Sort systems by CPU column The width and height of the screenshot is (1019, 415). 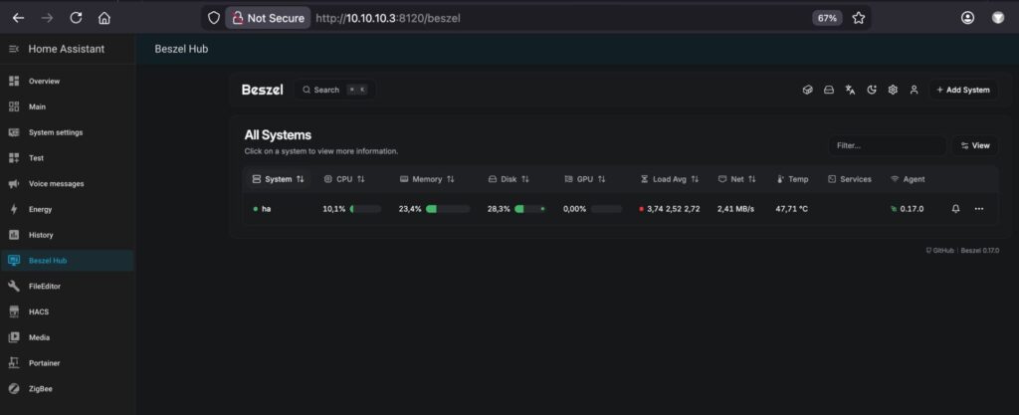344,179
